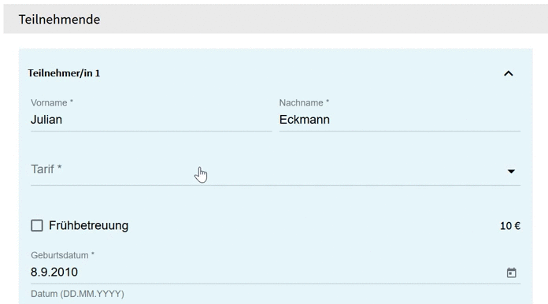Click the Teilnehmer/in 1 heading
The image size is (548, 304).
click(64, 73)
